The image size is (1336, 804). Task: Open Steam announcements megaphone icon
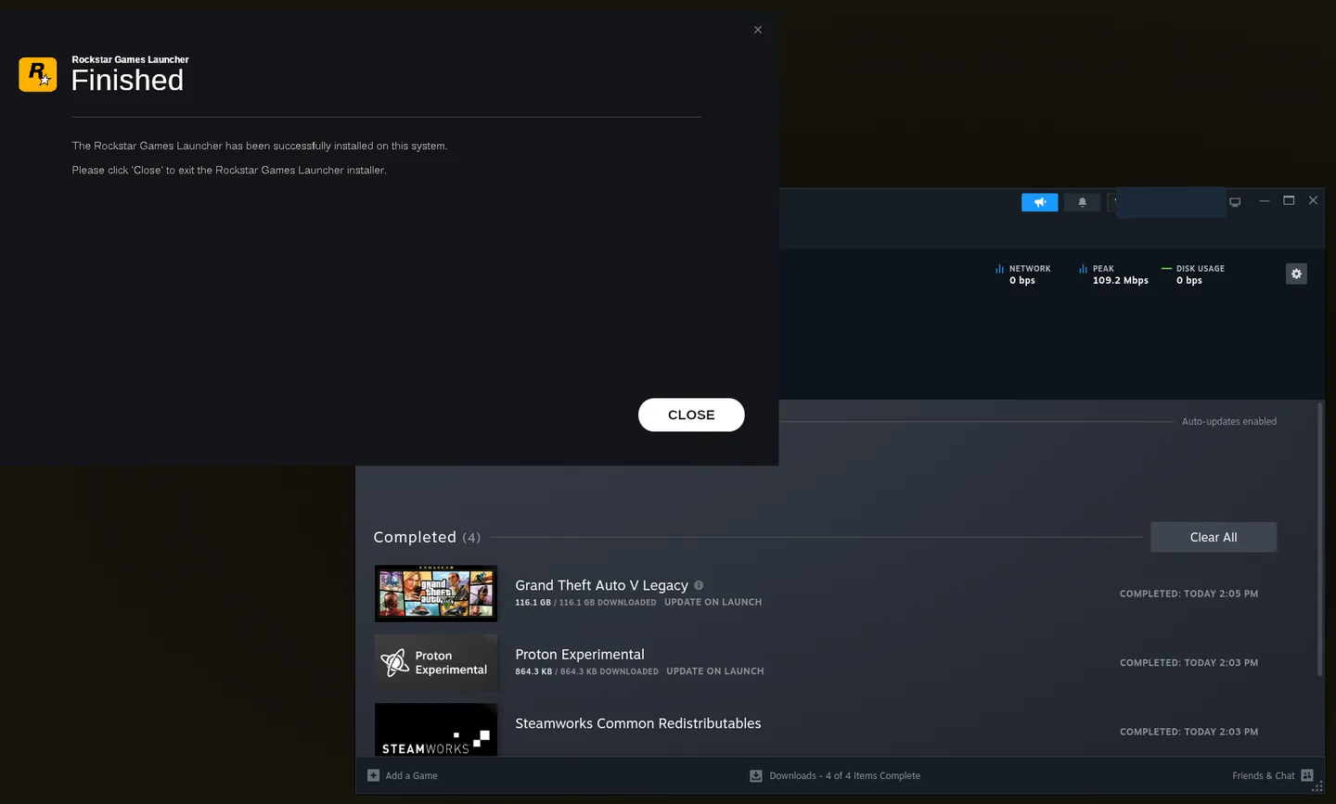pyautogui.click(x=1040, y=202)
